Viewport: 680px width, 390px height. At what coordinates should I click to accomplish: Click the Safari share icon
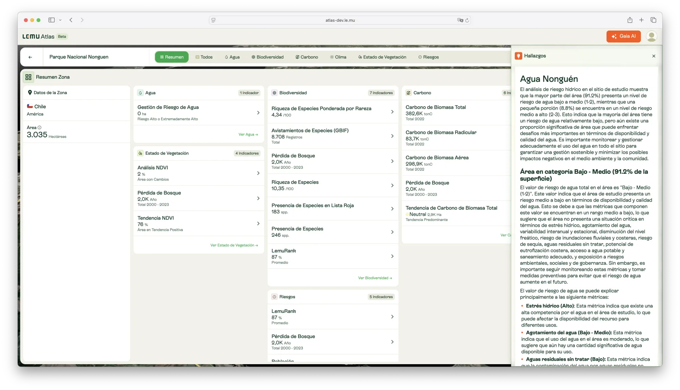630,20
